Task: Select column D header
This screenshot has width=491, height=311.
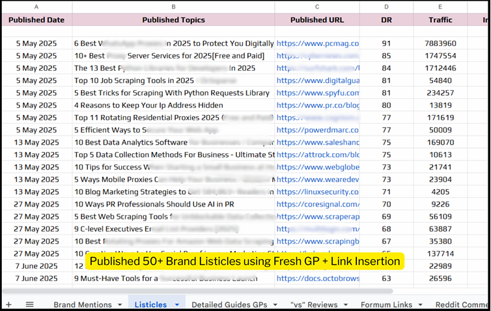Action: [x=386, y=7]
